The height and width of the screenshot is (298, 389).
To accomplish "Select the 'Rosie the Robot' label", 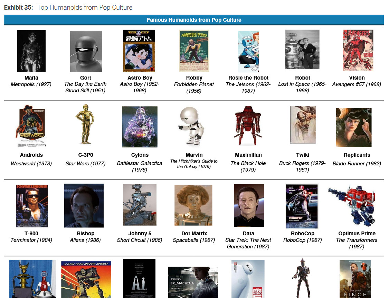I will 248,78.
